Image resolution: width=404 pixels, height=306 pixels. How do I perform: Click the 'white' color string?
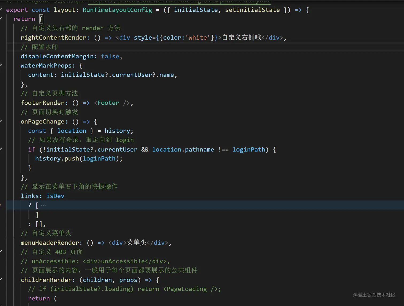[198, 37]
